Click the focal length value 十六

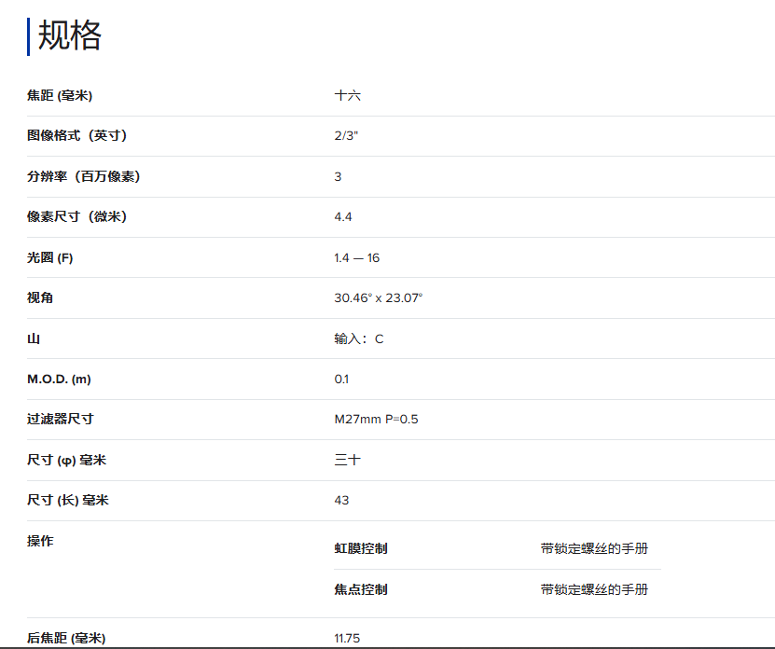pos(347,96)
